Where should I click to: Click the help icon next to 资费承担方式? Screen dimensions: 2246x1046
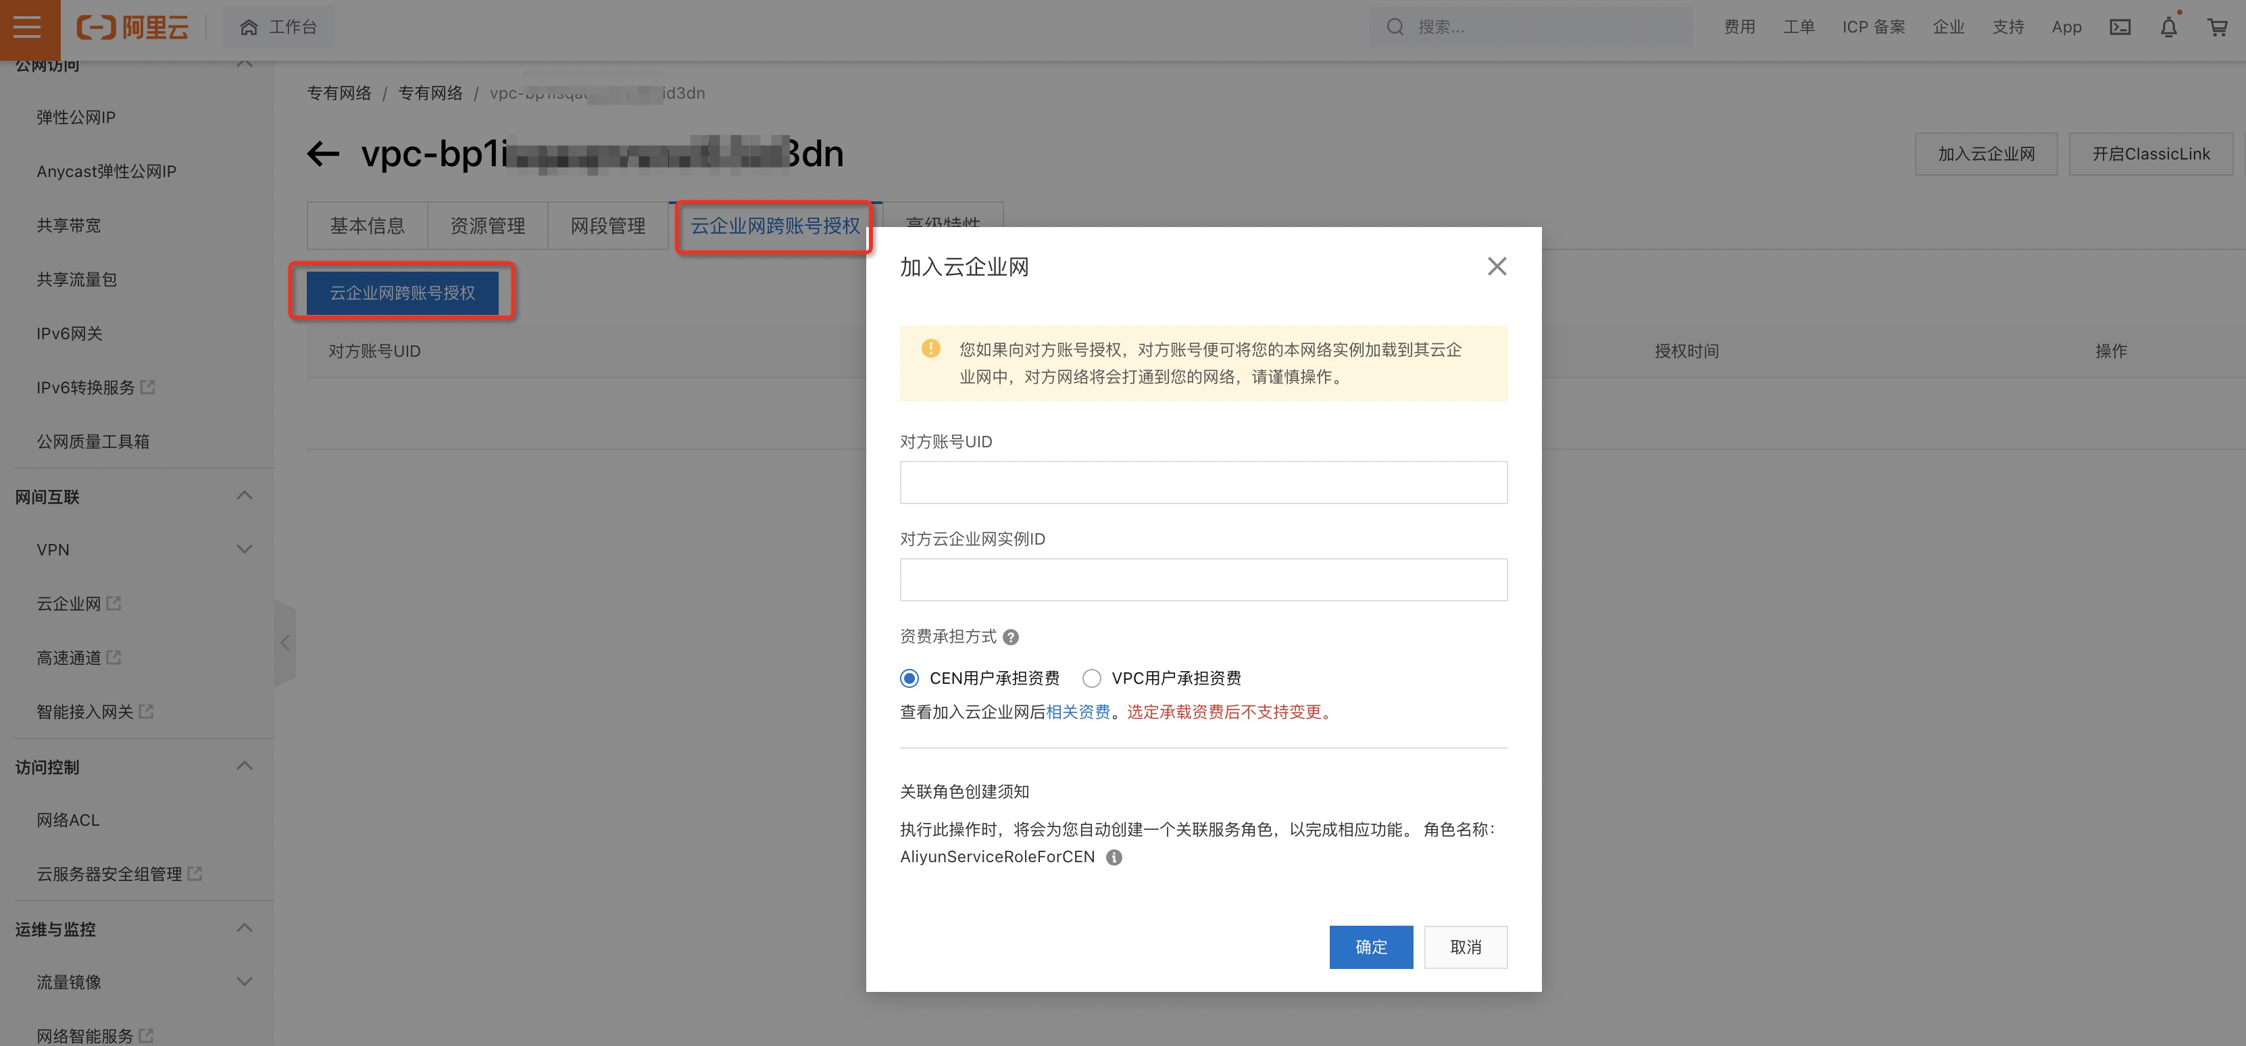(1011, 637)
